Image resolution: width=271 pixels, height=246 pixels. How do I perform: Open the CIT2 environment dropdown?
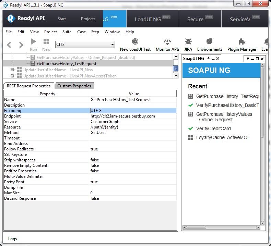click(85, 45)
